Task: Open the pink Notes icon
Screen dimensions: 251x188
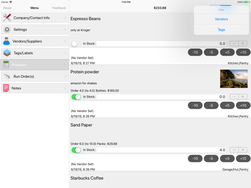Action: [6, 88]
